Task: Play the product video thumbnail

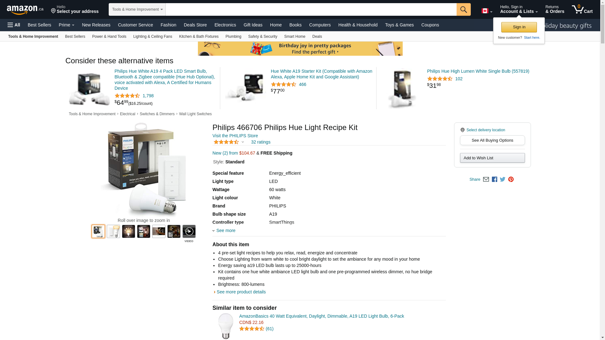Action: [189, 231]
